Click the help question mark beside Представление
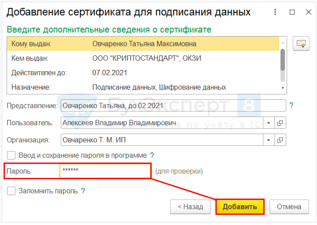This screenshot has height=225, width=317. coord(291,105)
